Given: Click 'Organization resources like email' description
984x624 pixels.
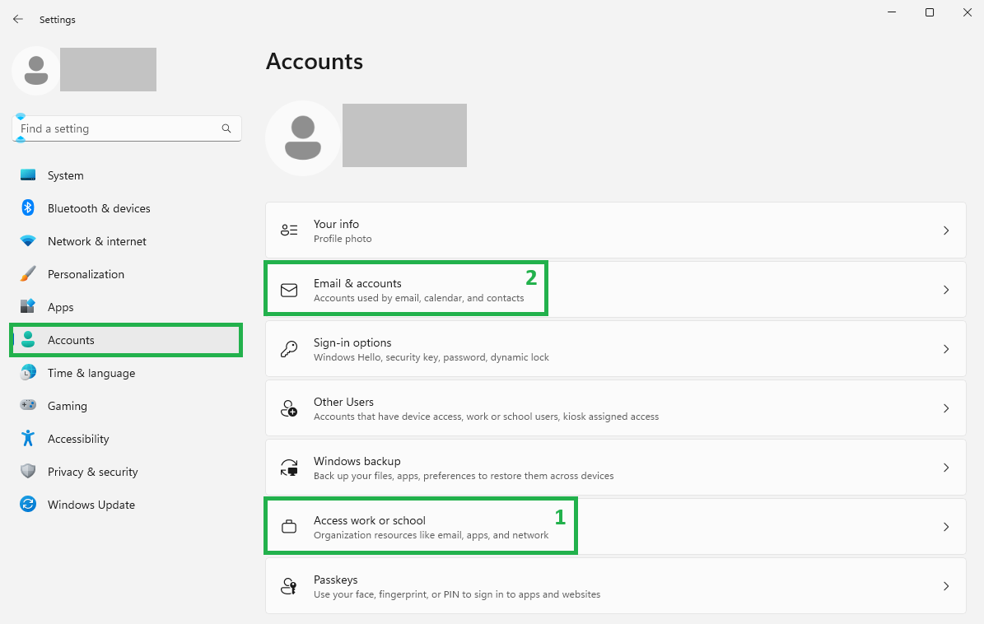Looking at the screenshot, I should point(431,535).
